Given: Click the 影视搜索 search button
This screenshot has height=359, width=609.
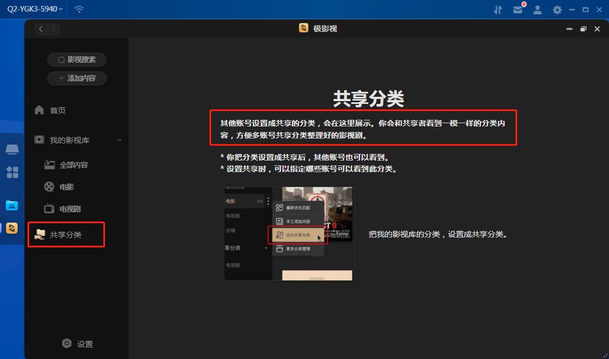Looking at the screenshot, I should [x=76, y=59].
